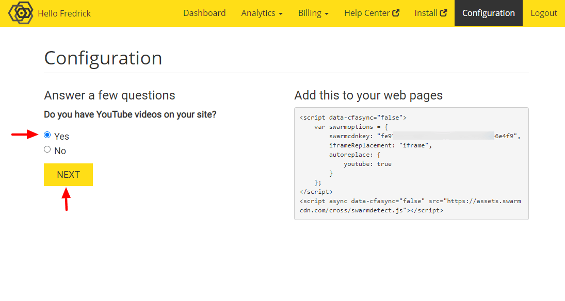Switch to the Configuration tab
565x301 pixels.
coord(488,13)
